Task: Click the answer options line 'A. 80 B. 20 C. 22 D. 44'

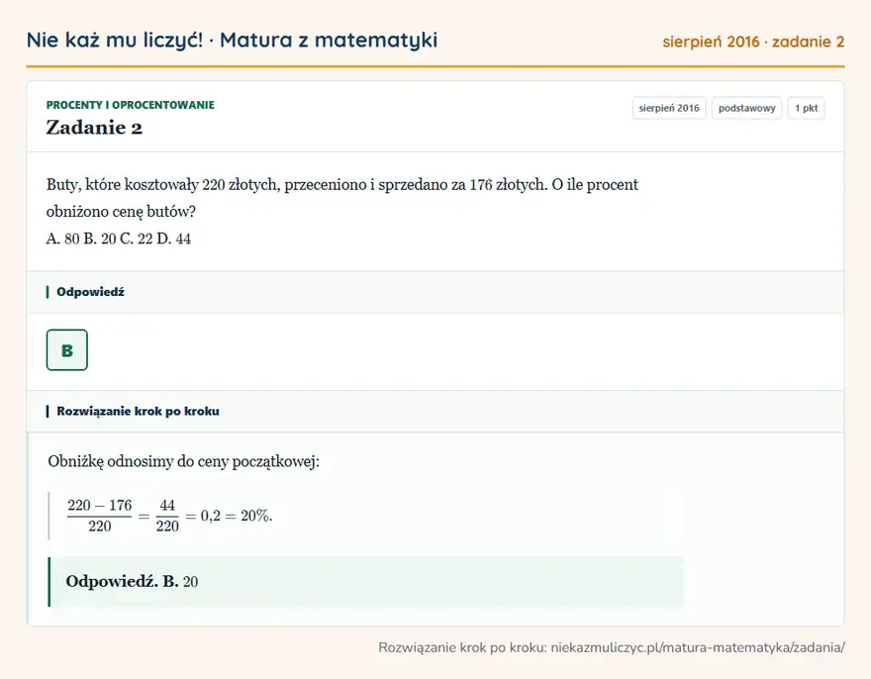Action: (119, 239)
